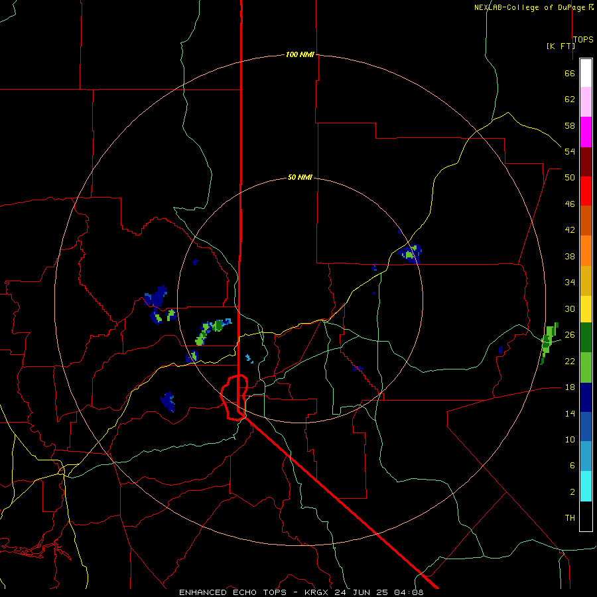Screen dimensions: 597x597
Task: Click the light blue 6 legend swatch
Action: tap(586, 456)
